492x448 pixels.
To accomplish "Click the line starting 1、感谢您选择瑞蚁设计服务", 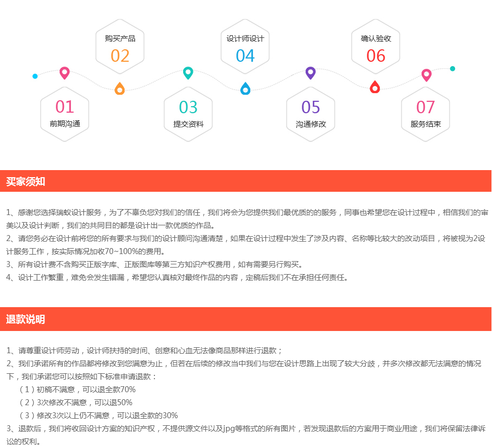I will (247, 213).
